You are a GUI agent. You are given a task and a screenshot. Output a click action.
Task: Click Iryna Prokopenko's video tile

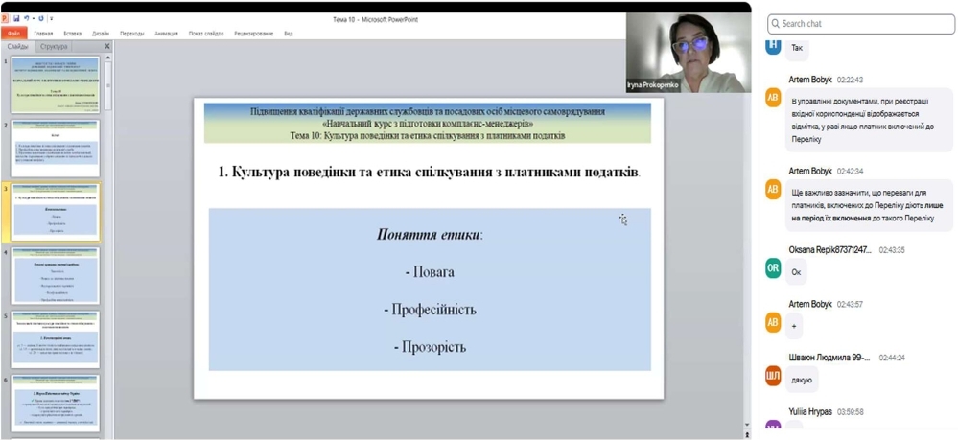pos(688,52)
